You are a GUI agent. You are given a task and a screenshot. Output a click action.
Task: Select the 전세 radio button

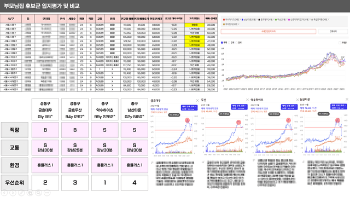[229, 43]
